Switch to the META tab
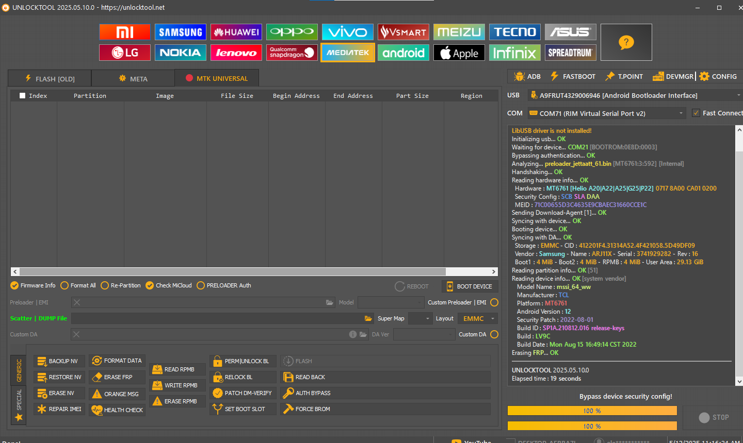The height and width of the screenshot is (443, 743). click(133, 78)
